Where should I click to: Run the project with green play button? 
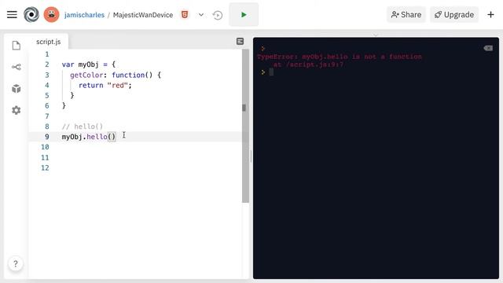[x=244, y=14]
